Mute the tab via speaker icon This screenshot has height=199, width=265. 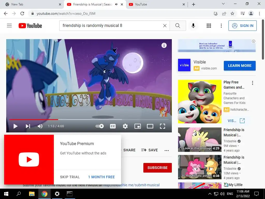pyautogui.click(x=116, y=4)
